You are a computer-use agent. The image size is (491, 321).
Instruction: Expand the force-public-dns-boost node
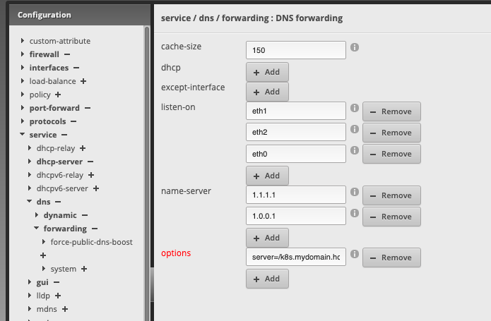click(44, 242)
